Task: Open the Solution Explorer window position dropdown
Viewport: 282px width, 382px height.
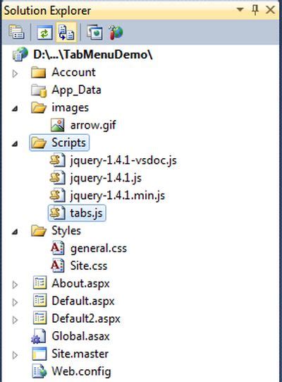Action: pyautogui.click(x=240, y=9)
